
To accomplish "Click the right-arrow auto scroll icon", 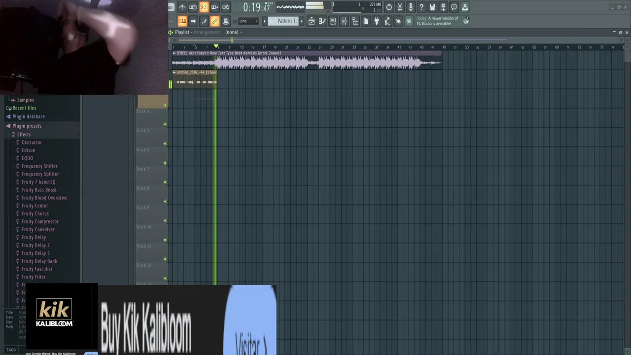I will pos(193,21).
